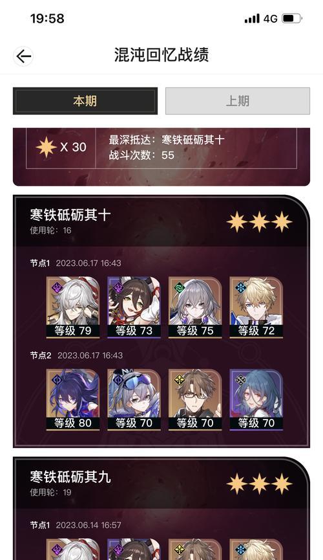Select the level 80 purple-haired character portrait
Image resolution: width=323 pixels, height=560 pixels.
click(x=73, y=399)
